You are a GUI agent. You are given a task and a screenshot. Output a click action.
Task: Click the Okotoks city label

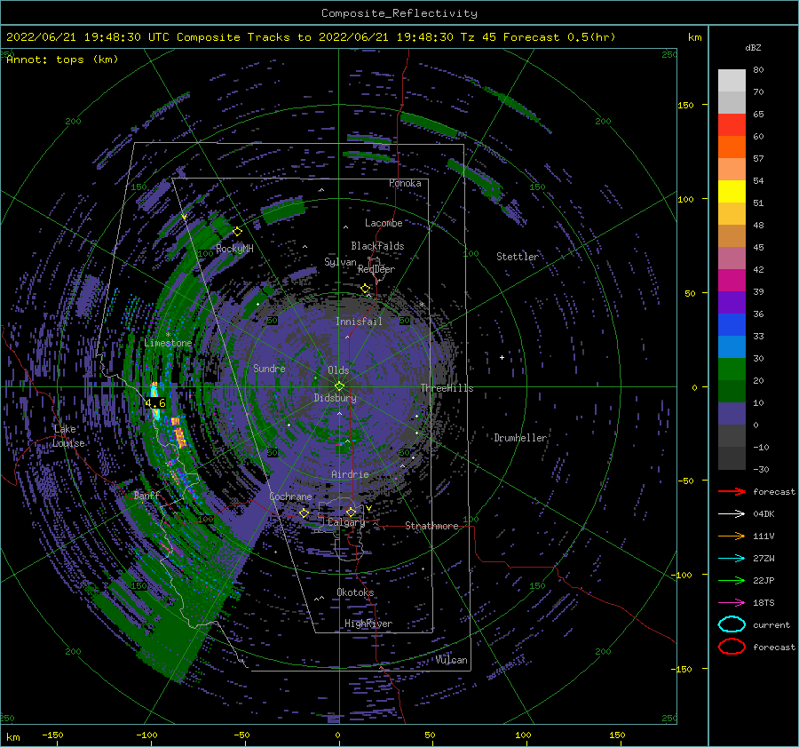pyautogui.click(x=355, y=592)
